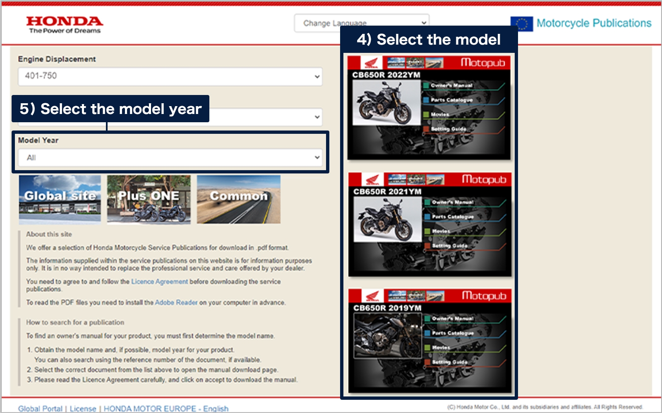The height and width of the screenshot is (413, 662).
Task: Open Global Portal footer link
Action: 40,408
